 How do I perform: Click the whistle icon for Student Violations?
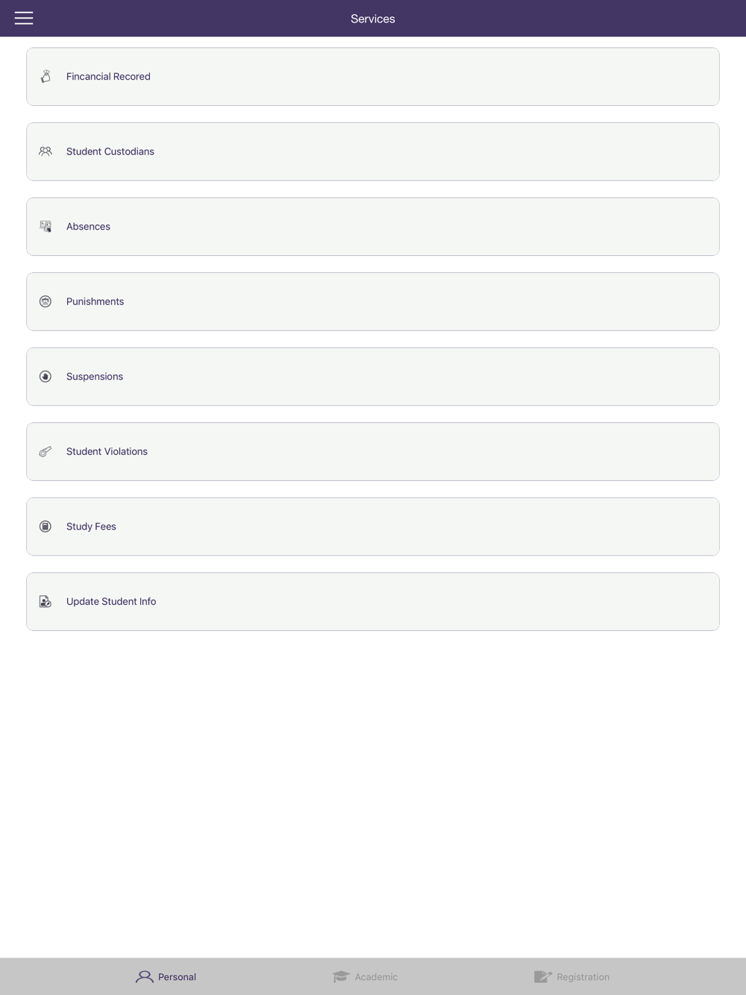click(x=46, y=451)
